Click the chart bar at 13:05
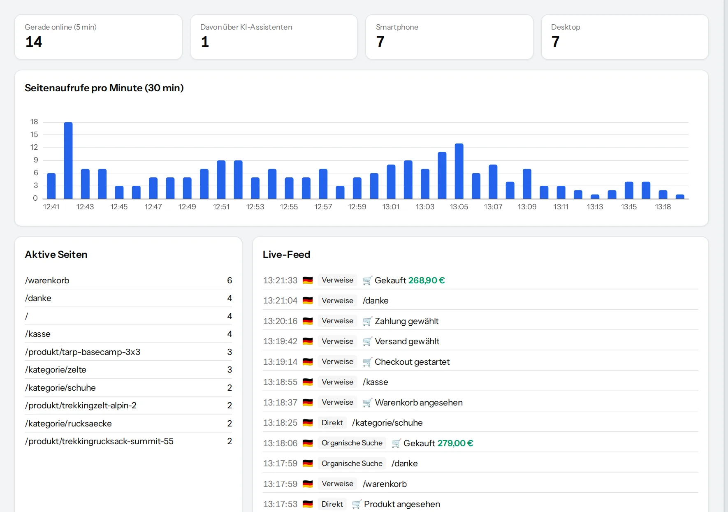Viewport: 728px width, 512px height. pos(459,171)
